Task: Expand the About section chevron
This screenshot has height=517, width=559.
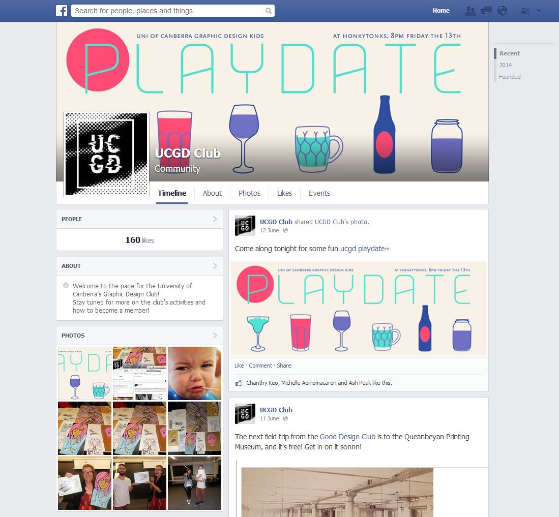Action: click(x=215, y=266)
